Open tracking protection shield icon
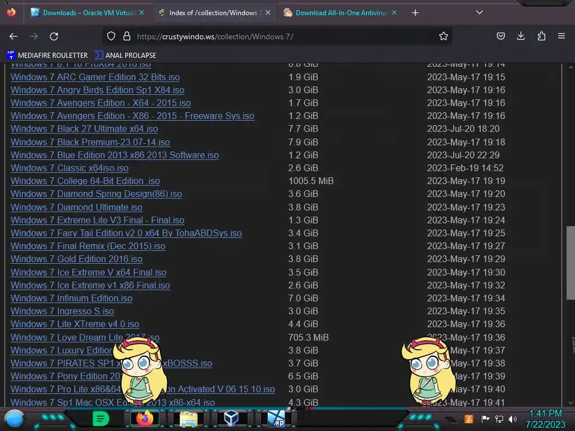 pyautogui.click(x=111, y=36)
